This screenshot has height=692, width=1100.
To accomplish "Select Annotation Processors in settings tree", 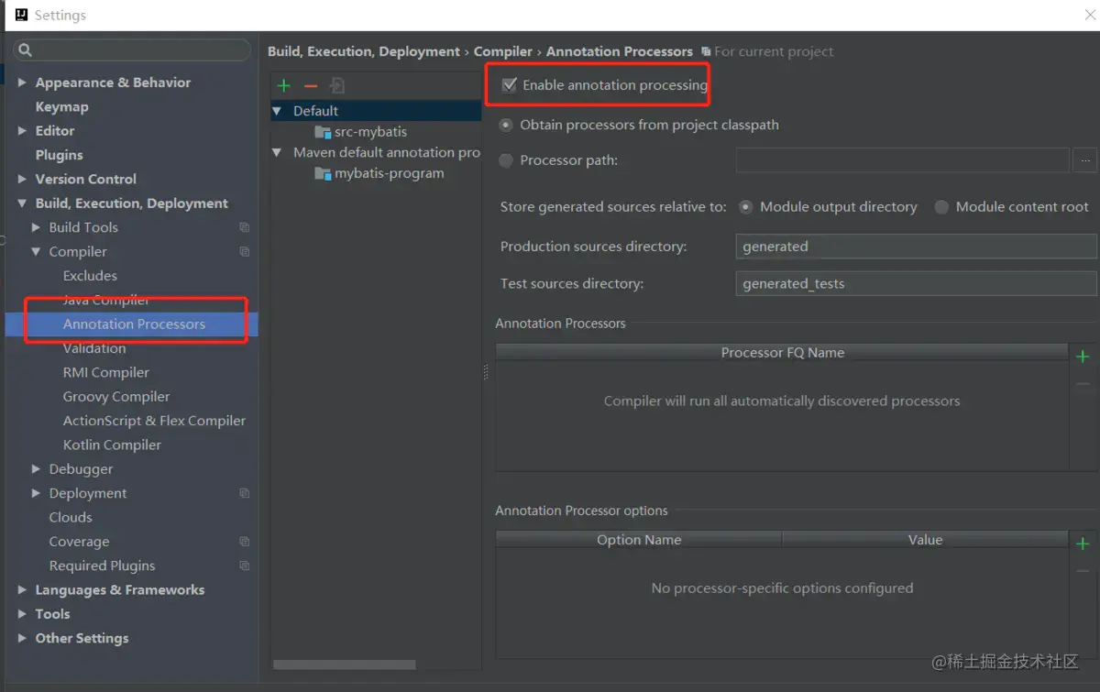I will [x=132, y=324].
